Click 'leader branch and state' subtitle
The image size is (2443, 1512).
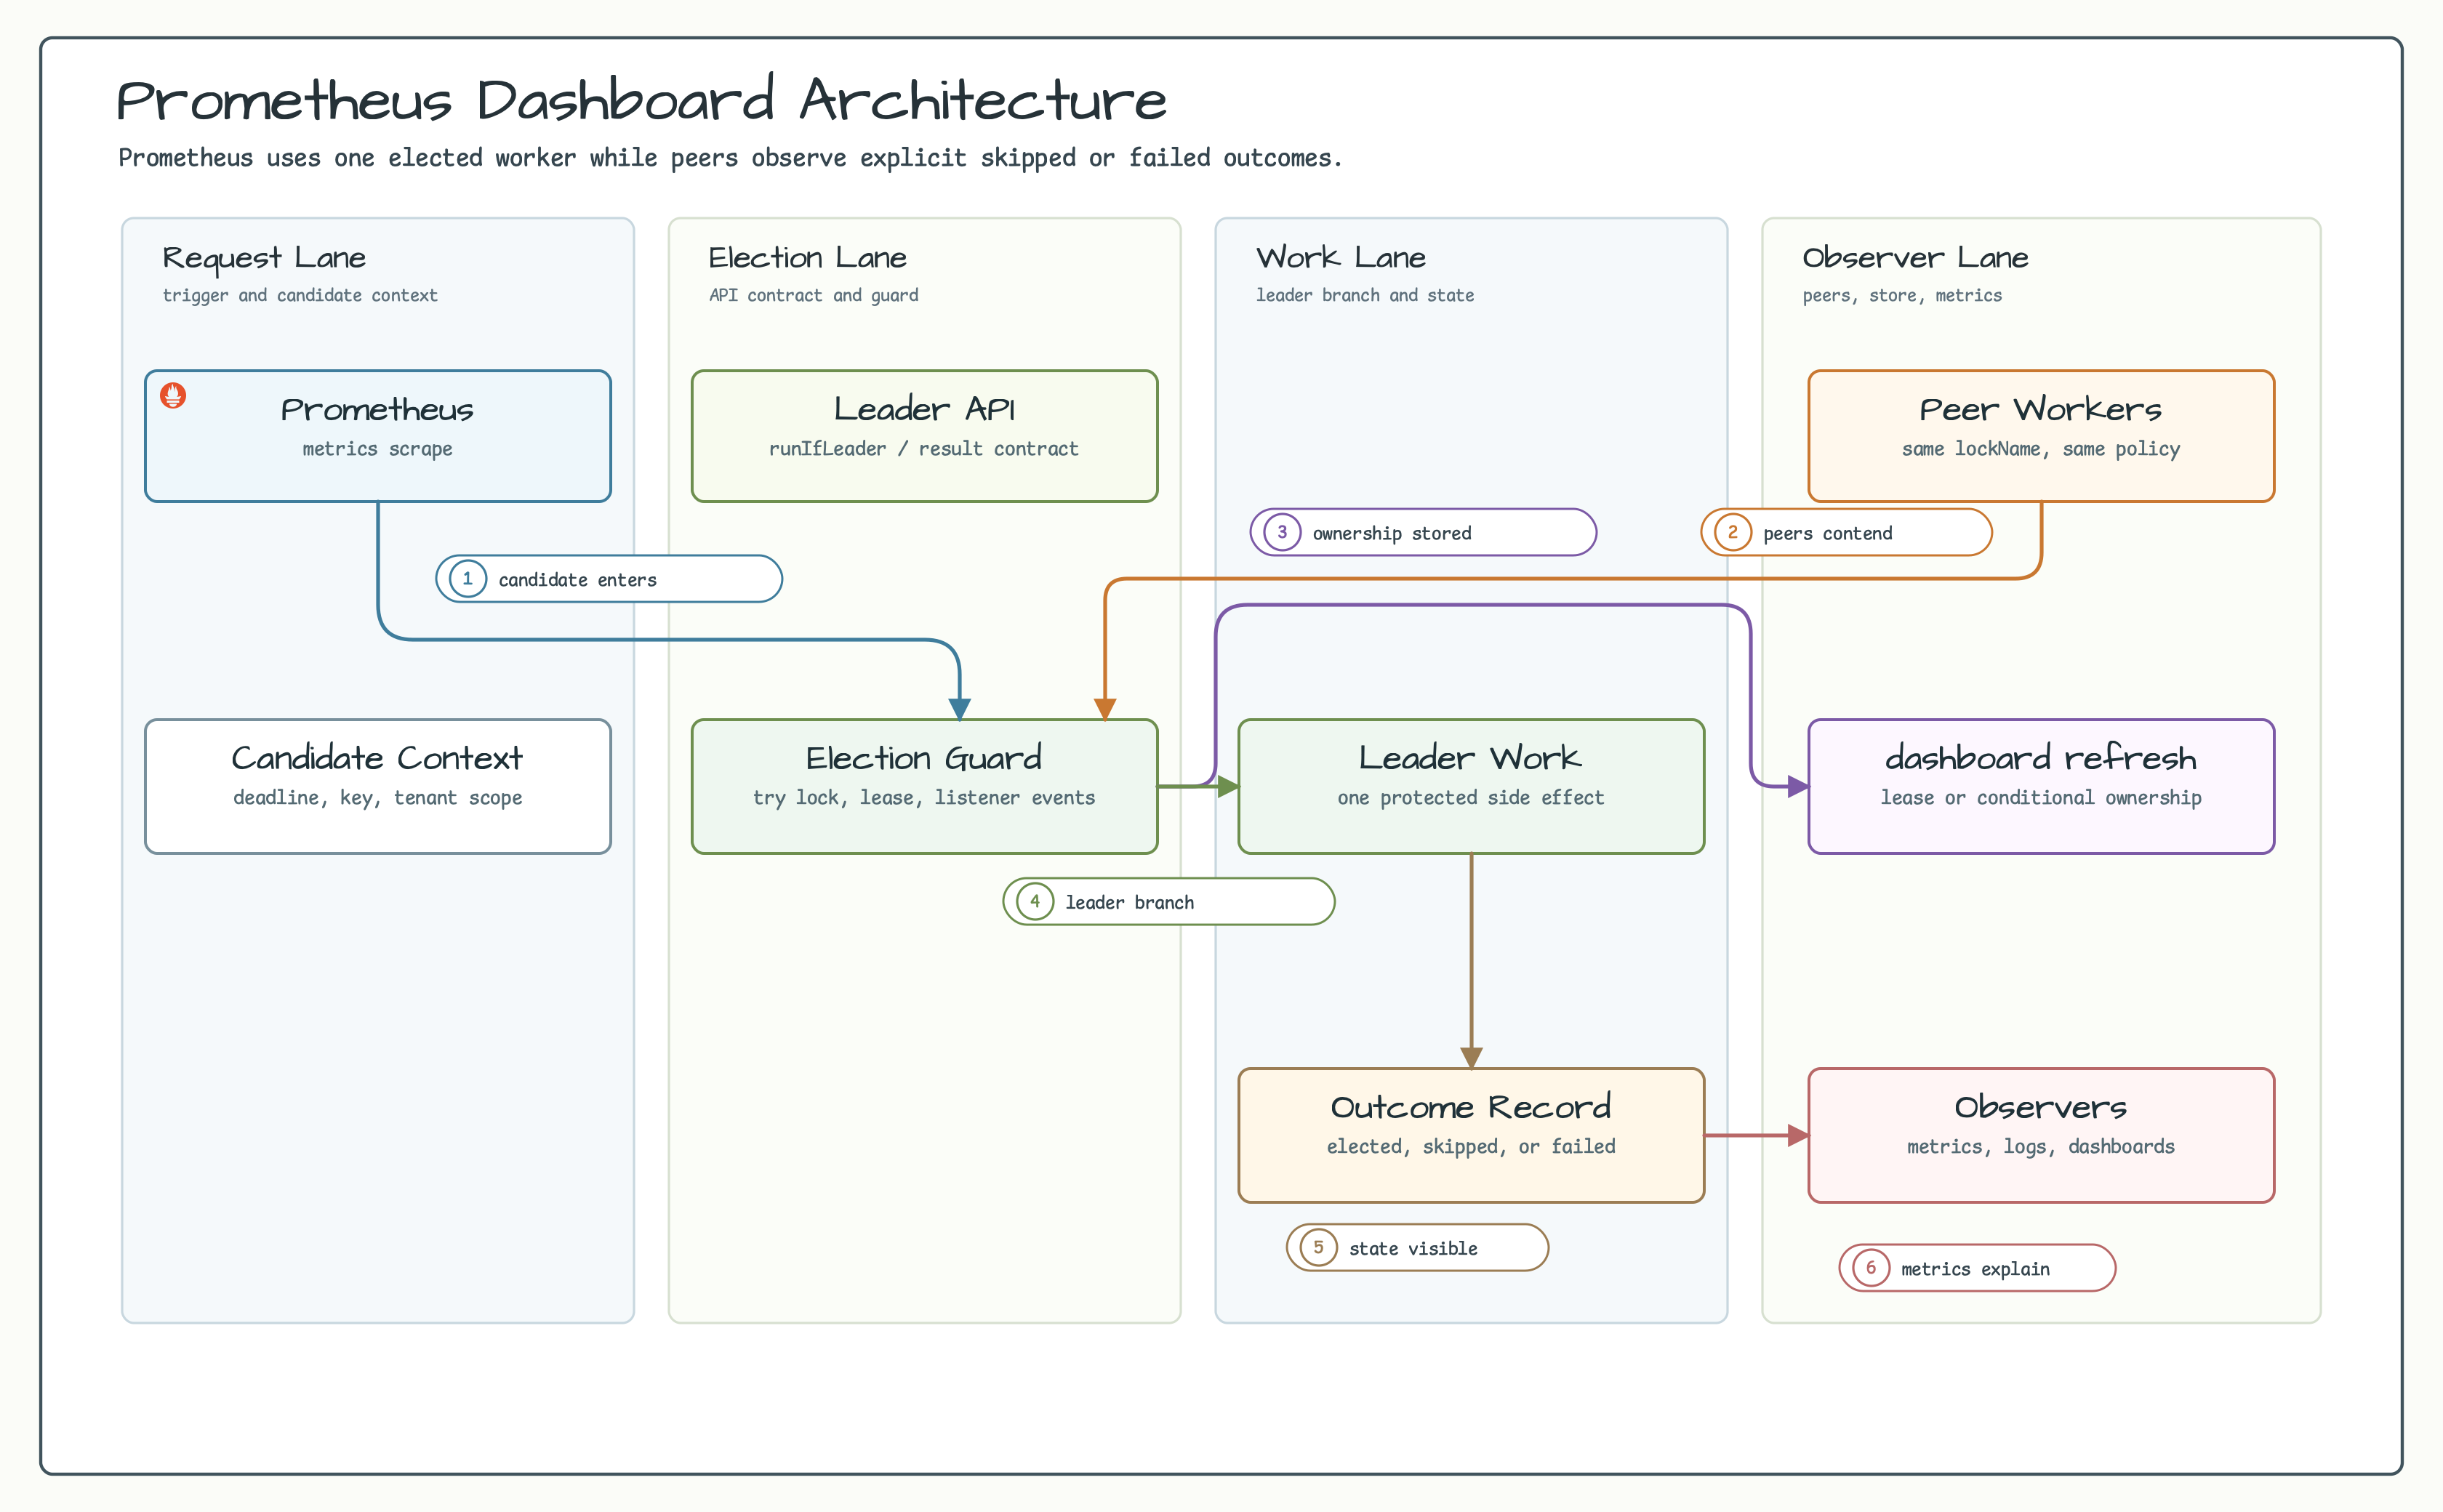pos(1365,295)
